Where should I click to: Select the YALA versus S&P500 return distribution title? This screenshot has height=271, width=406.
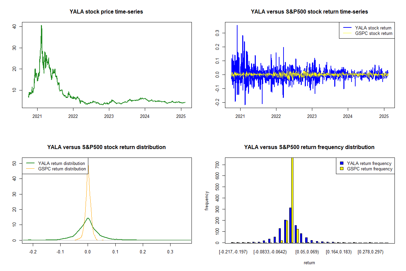106,147
